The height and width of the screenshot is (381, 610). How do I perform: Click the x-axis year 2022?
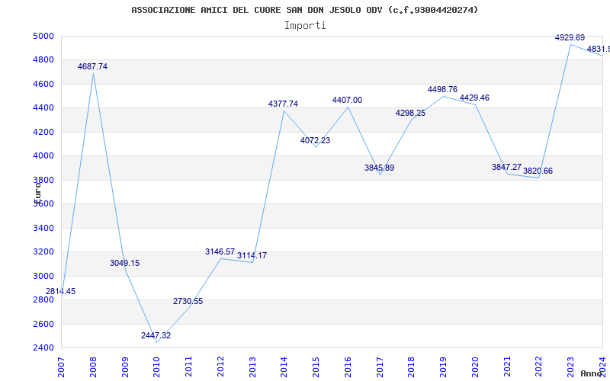click(x=539, y=367)
